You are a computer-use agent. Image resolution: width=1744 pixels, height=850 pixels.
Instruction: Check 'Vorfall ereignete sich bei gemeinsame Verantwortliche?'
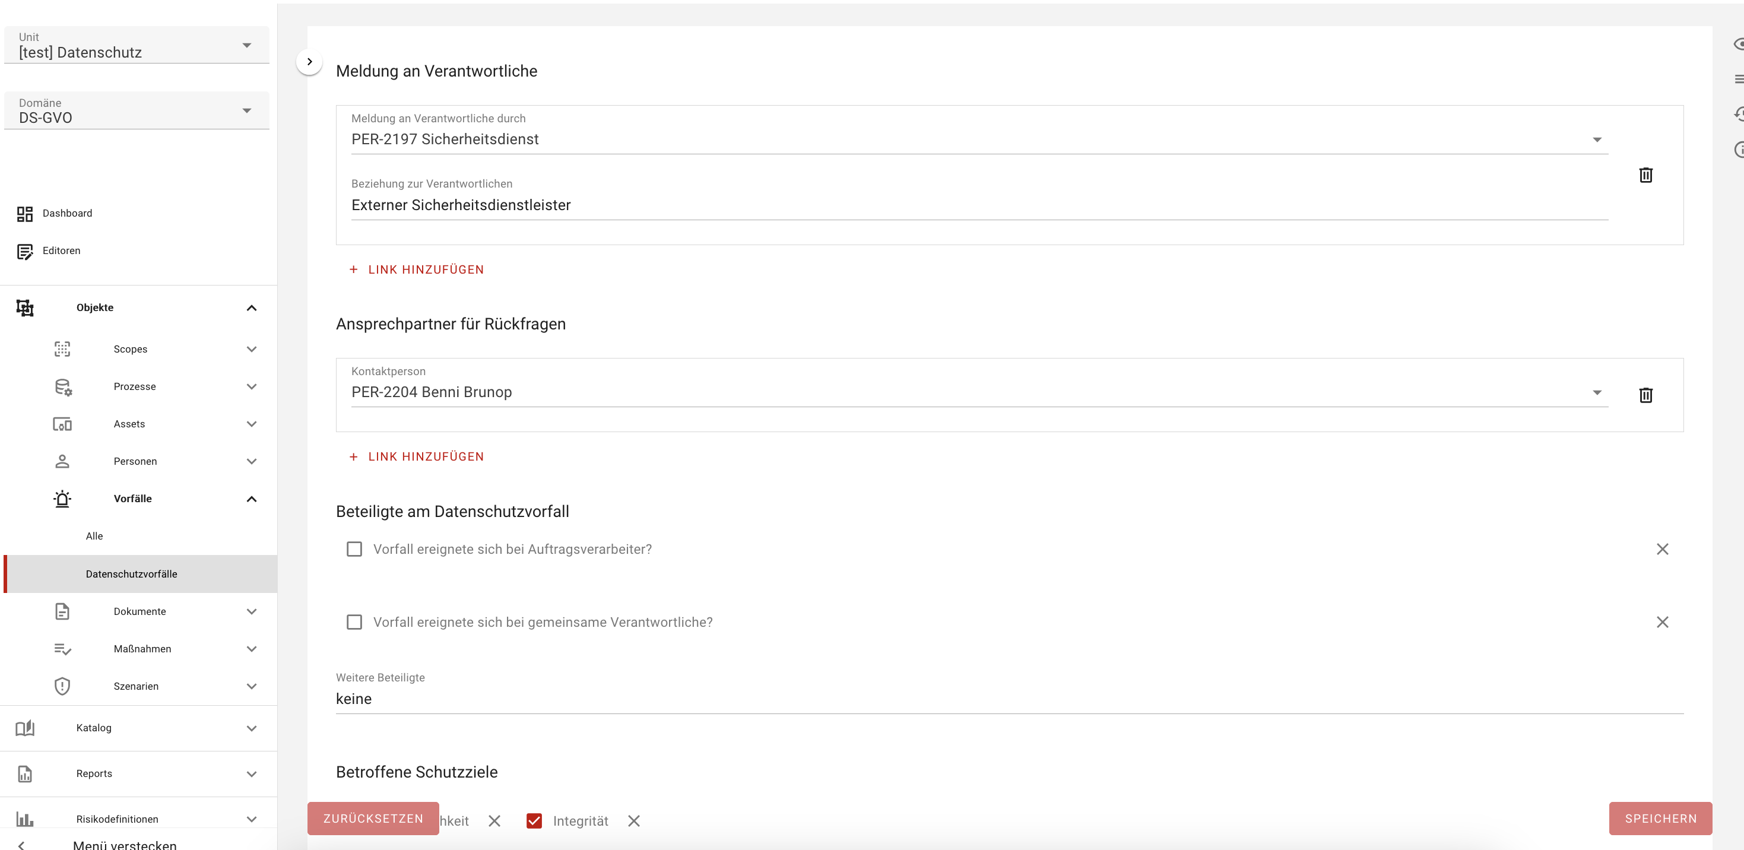click(354, 621)
